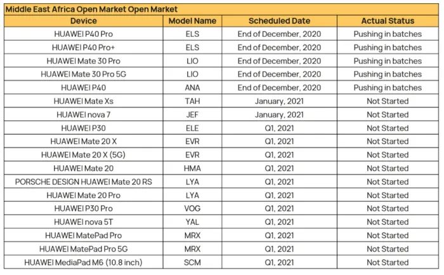This screenshot has height=275, width=444.
Task: Select the HUAWEI P40 Pro+ device cell
Action: pyautogui.click(x=84, y=48)
